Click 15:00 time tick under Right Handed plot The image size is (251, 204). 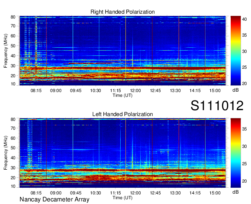tap(215, 91)
